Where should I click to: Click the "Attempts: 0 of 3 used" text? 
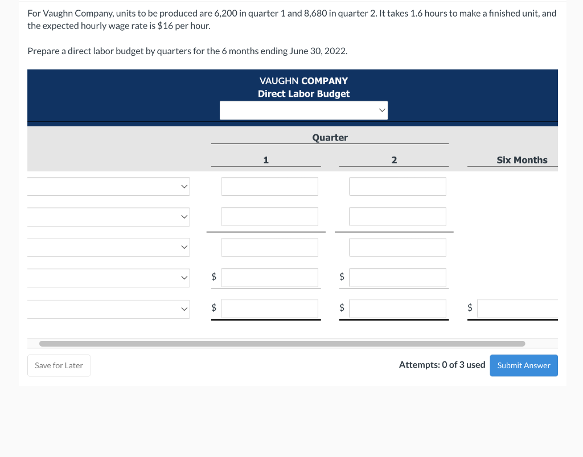tap(442, 365)
